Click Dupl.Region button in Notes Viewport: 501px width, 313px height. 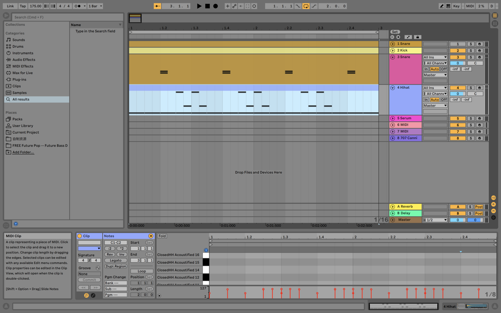click(116, 266)
